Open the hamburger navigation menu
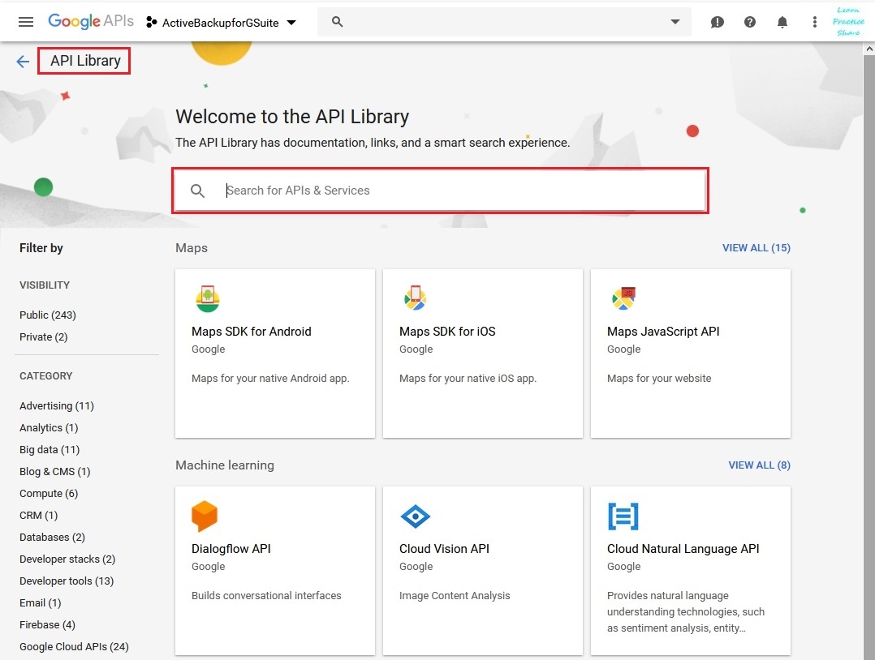 coord(26,22)
